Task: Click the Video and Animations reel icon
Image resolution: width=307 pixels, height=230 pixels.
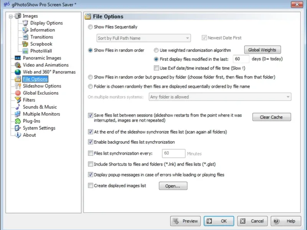Action: tap(18, 65)
